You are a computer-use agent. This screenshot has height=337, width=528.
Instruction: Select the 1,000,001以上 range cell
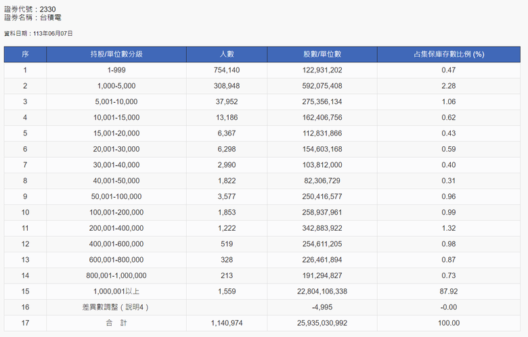click(x=116, y=291)
